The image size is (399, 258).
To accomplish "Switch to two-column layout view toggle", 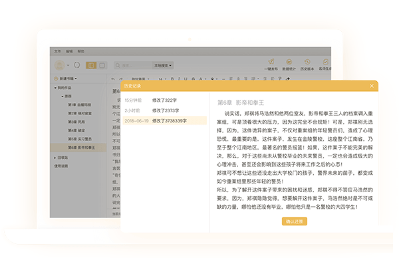I will click(x=91, y=65).
